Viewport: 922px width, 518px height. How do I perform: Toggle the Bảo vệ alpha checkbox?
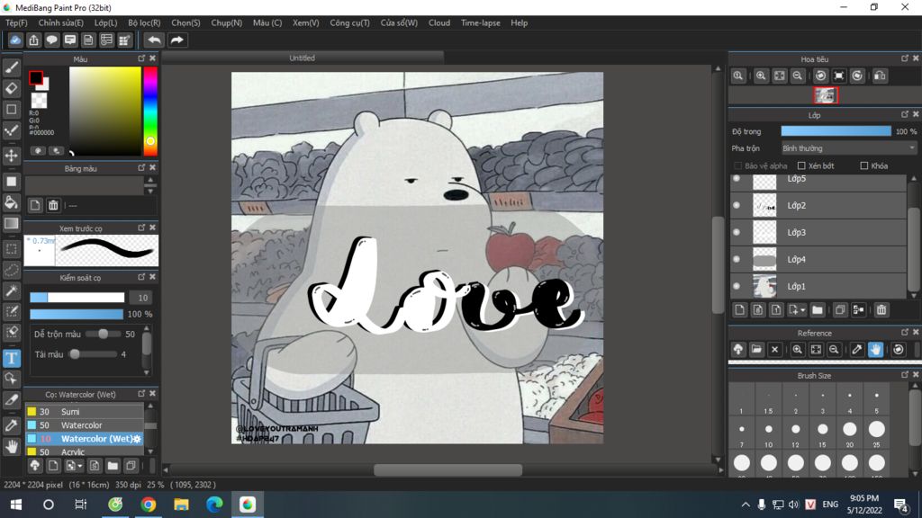[x=738, y=166]
